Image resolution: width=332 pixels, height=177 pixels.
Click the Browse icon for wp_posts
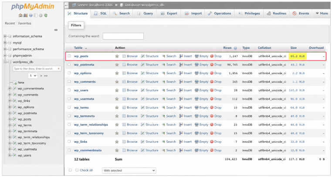[124, 56]
